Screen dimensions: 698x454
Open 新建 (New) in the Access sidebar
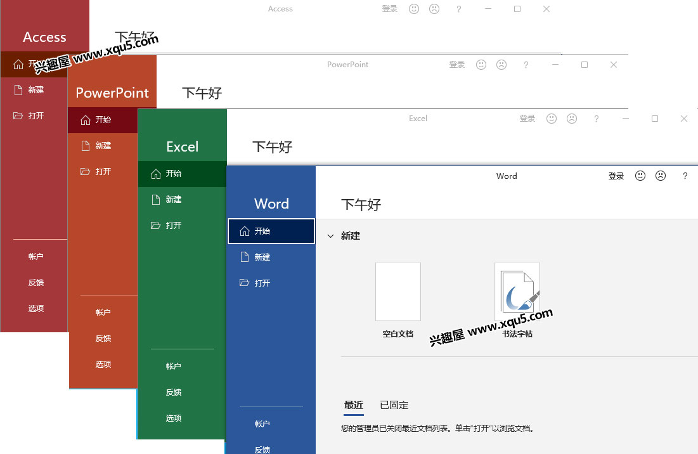(34, 90)
